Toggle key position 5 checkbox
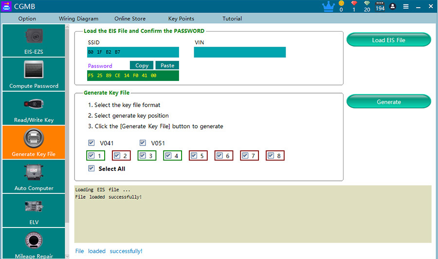Screen dimensions: 438x259 194,155
